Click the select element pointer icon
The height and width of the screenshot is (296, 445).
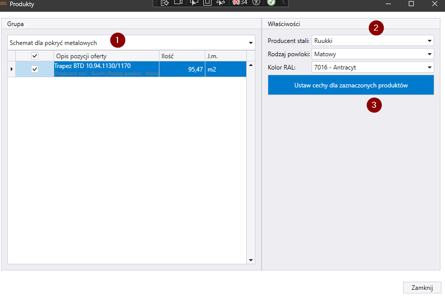point(194,3)
